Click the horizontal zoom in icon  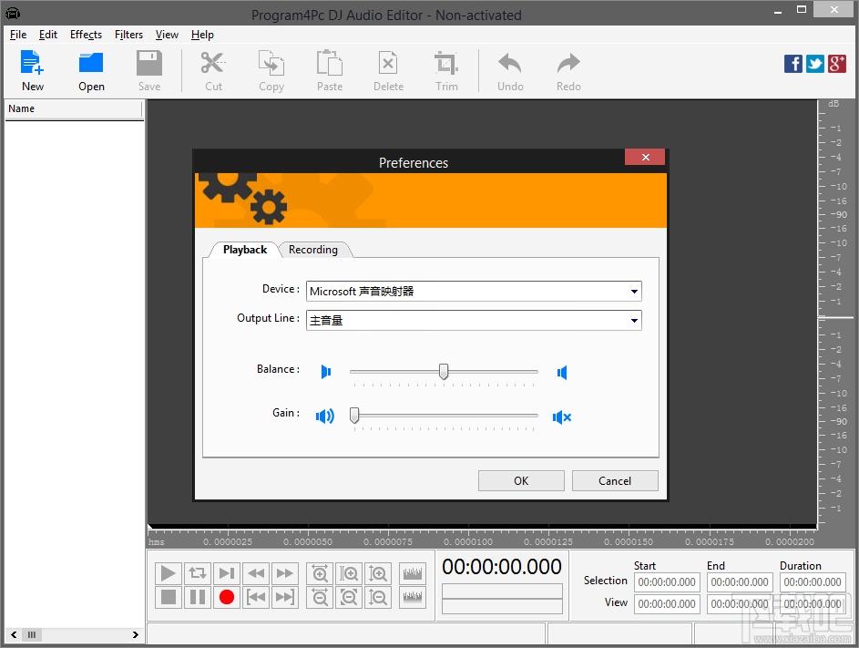320,573
